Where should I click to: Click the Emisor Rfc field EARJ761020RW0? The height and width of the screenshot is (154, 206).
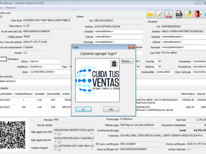tap(118, 21)
